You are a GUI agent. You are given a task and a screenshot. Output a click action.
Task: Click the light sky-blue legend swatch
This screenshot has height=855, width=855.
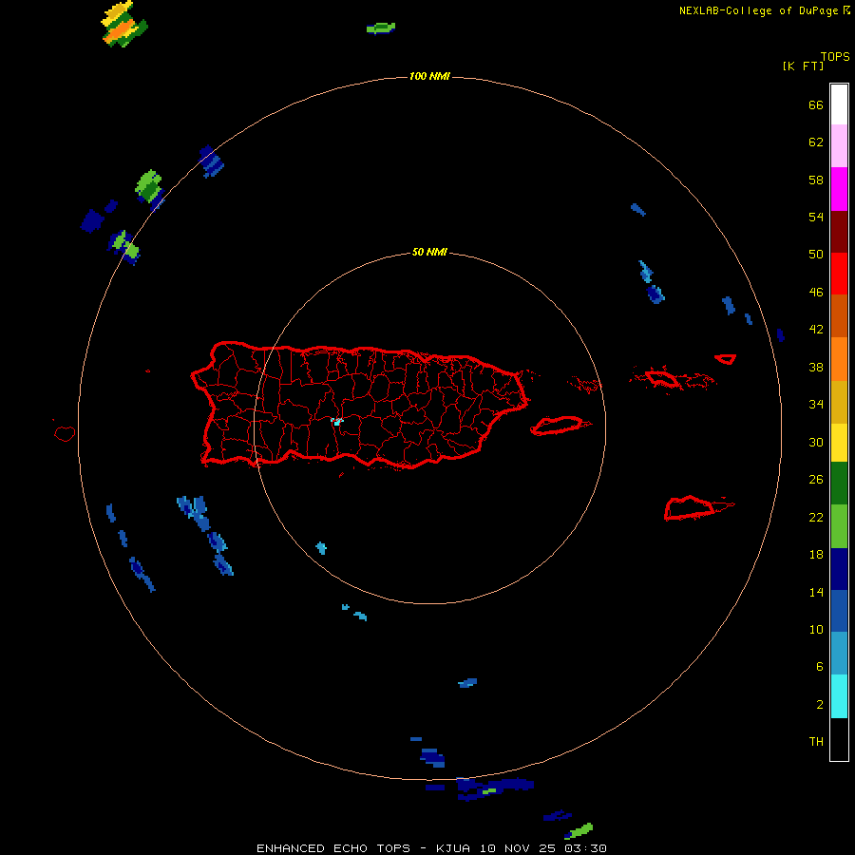coord(839,654)
